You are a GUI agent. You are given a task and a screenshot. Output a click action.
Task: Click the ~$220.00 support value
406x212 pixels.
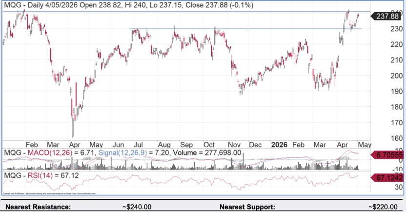pos(383,207)
